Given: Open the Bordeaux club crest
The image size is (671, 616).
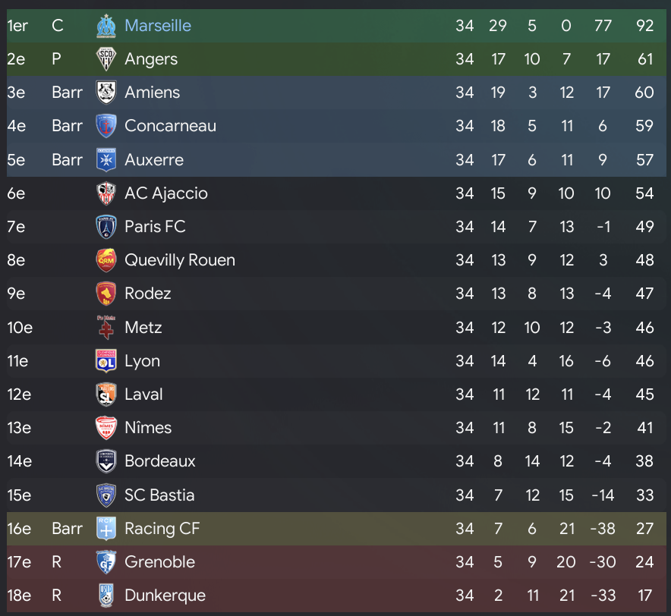Looking at the screenshot, I should 106,461.
